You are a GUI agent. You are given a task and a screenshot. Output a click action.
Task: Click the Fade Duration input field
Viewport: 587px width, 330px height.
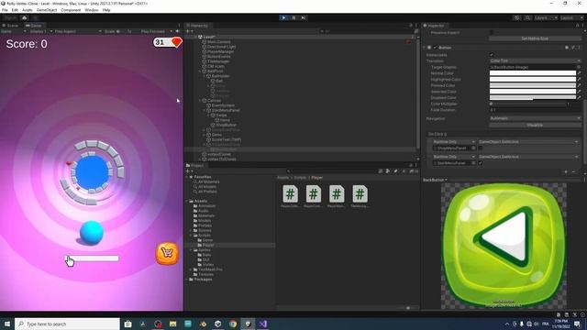535,110
